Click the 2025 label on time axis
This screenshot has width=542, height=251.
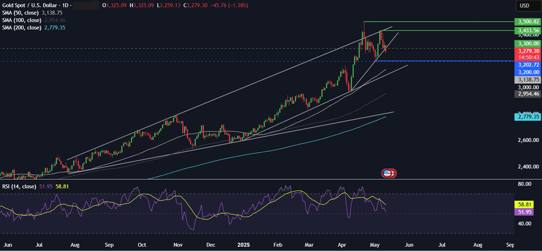tap(244, 244)
